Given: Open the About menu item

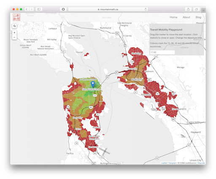Looking at the screenshot, I should (186, 17).
